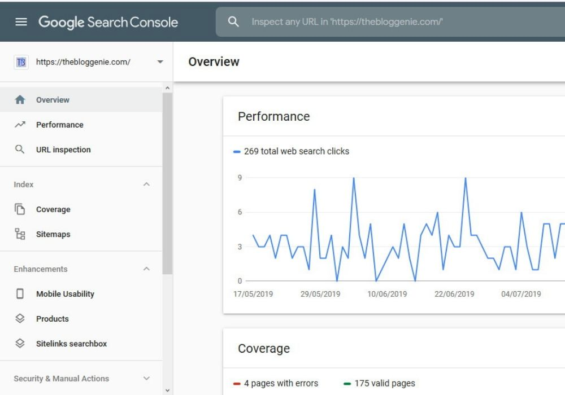Screen dimensions: 565x395
Task: Click the Sitelinks searchbox label
Action: (71, 344)
